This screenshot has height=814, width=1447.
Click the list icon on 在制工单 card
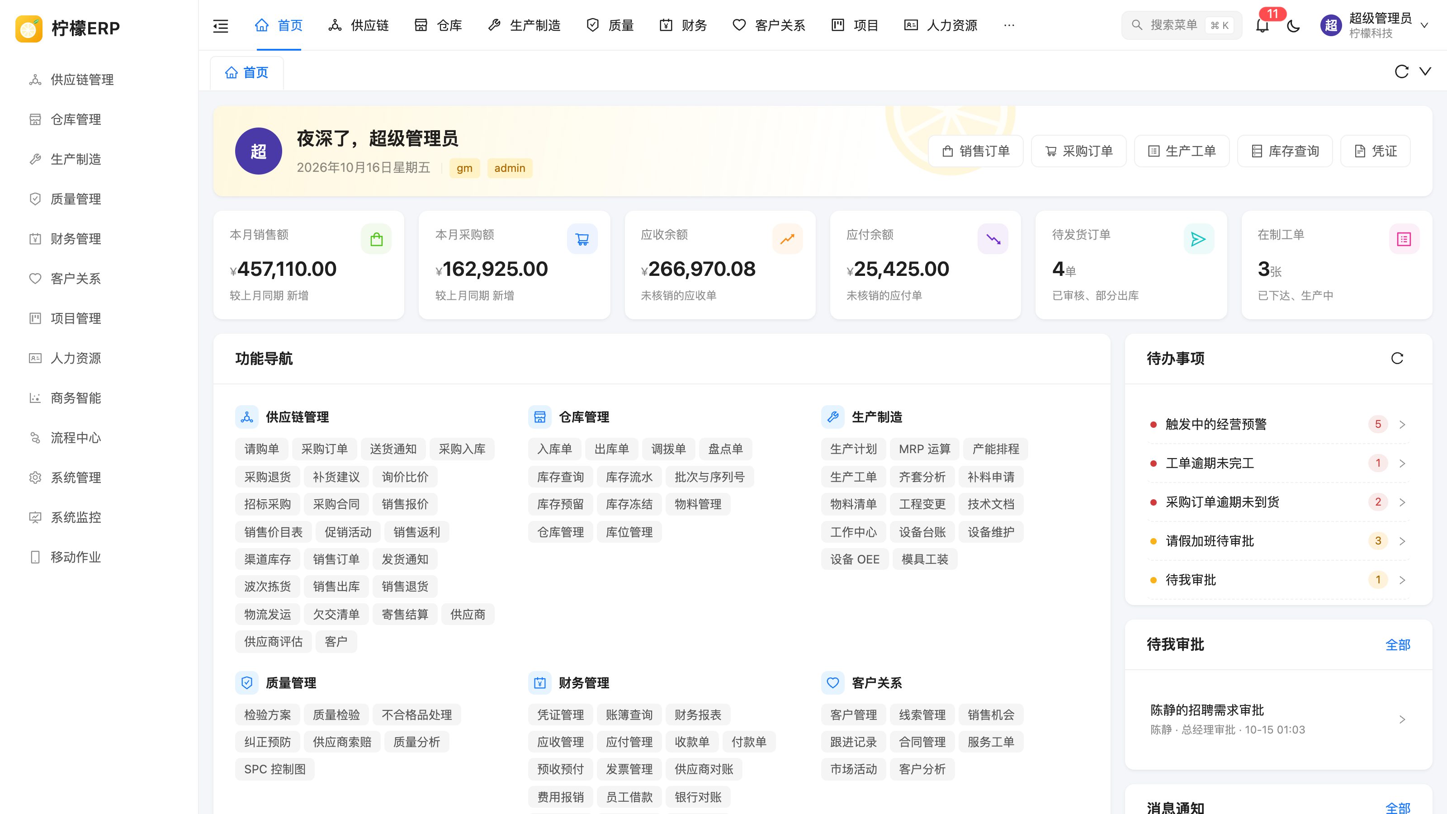coord(1404,239)
